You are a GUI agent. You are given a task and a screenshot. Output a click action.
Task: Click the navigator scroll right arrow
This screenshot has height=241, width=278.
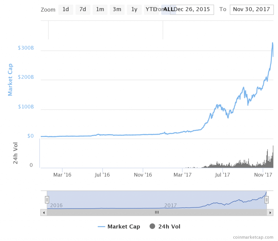[270, 212]
